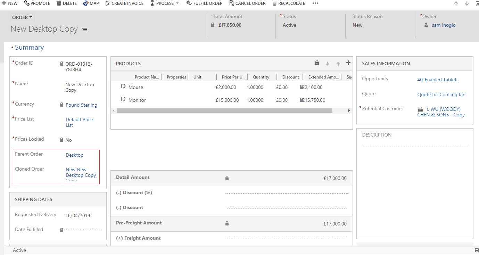Open record menu beside New Desktop Copy title
479x255 pixels.
coord(84,30)
